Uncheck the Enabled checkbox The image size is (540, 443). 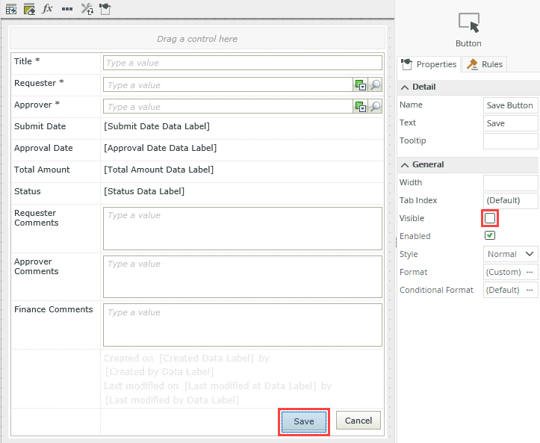pyautogui.click(x=490, y=235)
